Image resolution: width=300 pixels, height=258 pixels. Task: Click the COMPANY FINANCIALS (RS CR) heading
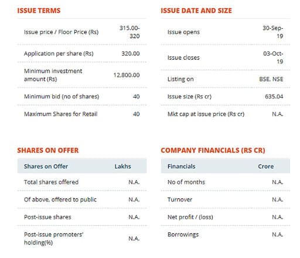[213, 150]
